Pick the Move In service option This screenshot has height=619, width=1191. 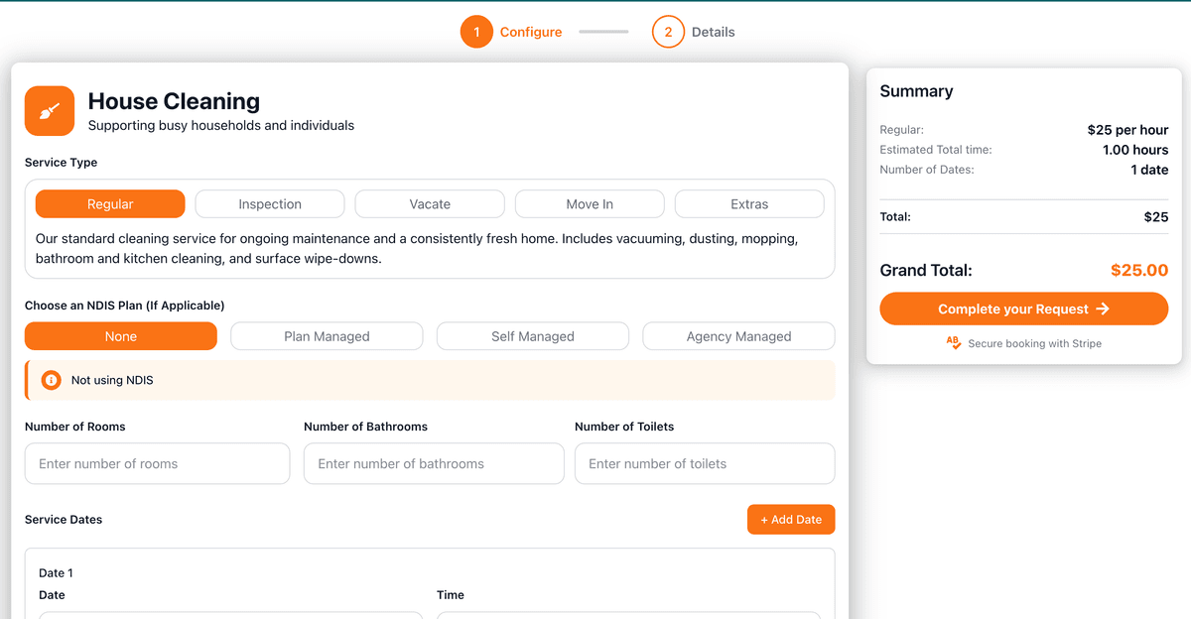(590, 204)
